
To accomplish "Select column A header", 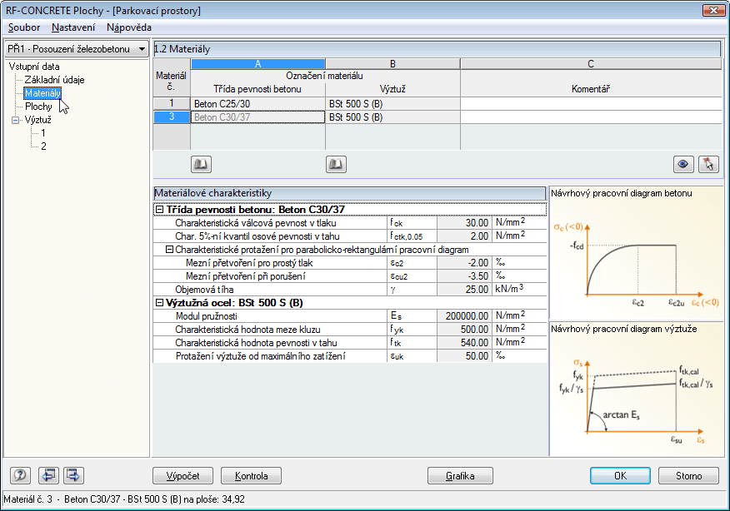I will (x=258, y=64).
